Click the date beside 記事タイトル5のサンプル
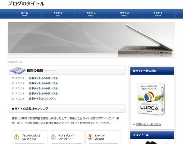 coord(18,78)
